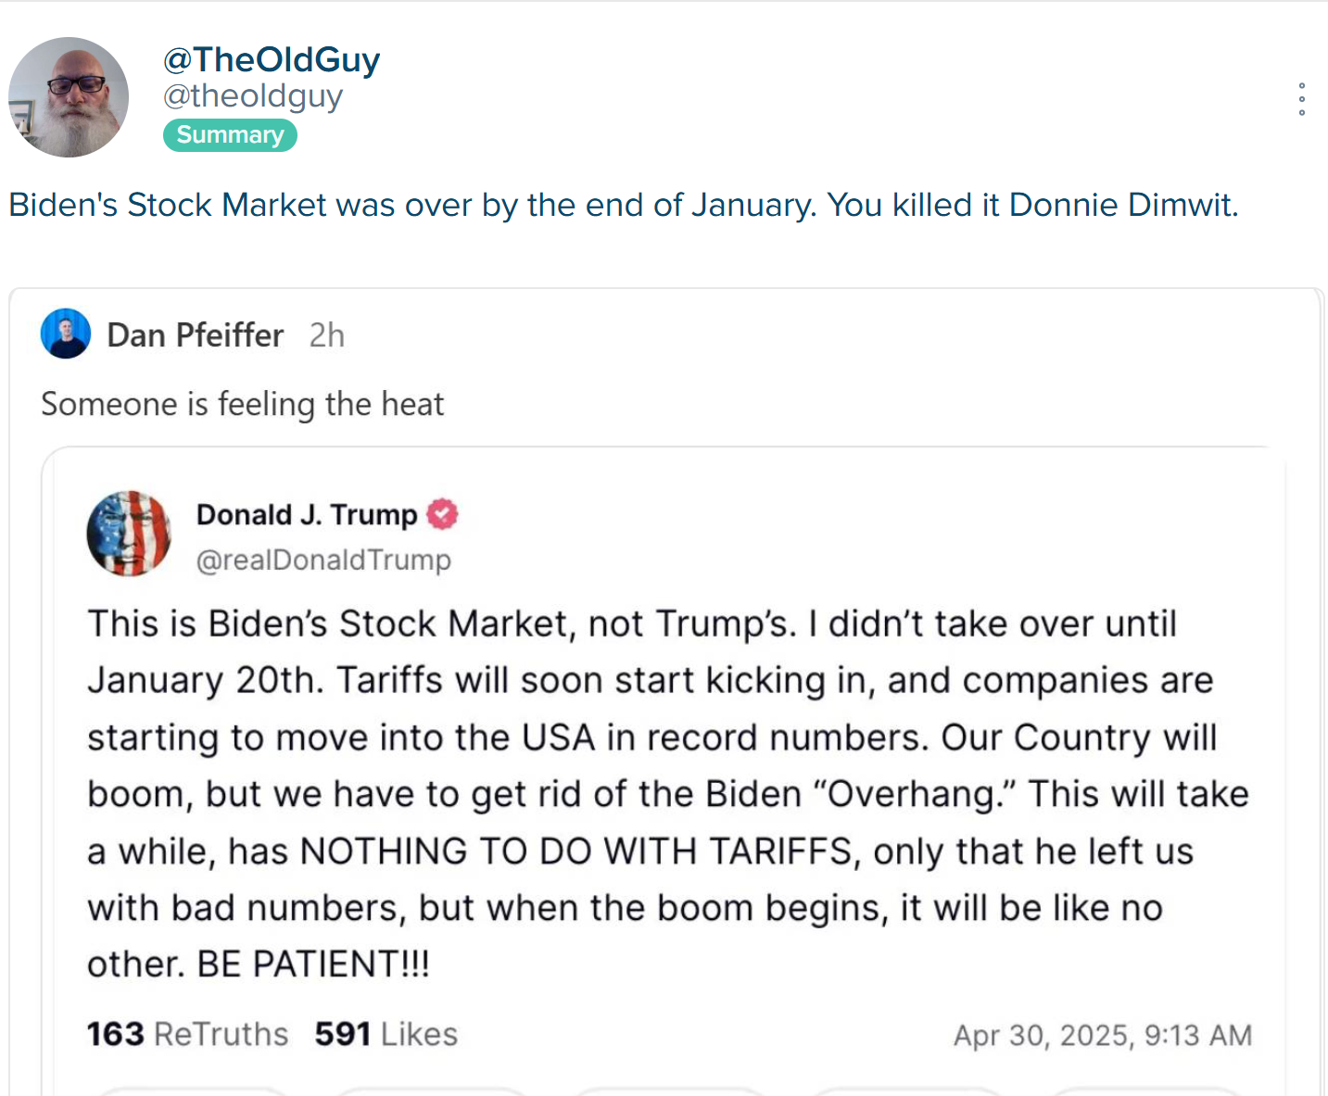
Task: Click the verified badge beside Donald J. Trump
Action: tap(442, 514)
